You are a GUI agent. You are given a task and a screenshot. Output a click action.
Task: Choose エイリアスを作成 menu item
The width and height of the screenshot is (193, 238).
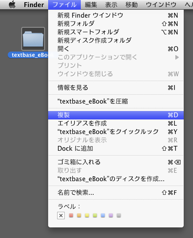116,123
